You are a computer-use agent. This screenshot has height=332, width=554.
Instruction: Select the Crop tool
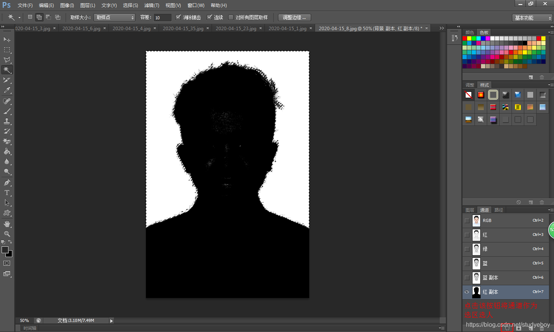point(7,80)
